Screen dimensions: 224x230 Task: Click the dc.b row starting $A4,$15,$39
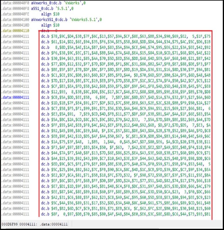[126, 159]
